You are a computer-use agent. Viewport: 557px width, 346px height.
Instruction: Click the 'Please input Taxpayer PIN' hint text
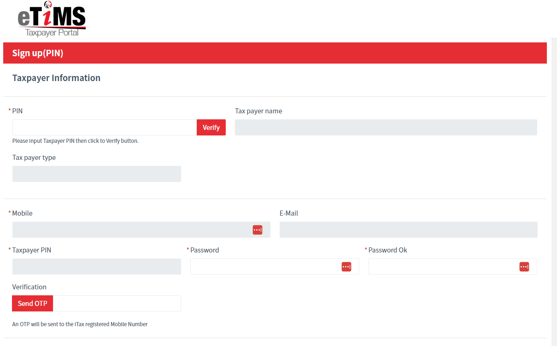76,141
